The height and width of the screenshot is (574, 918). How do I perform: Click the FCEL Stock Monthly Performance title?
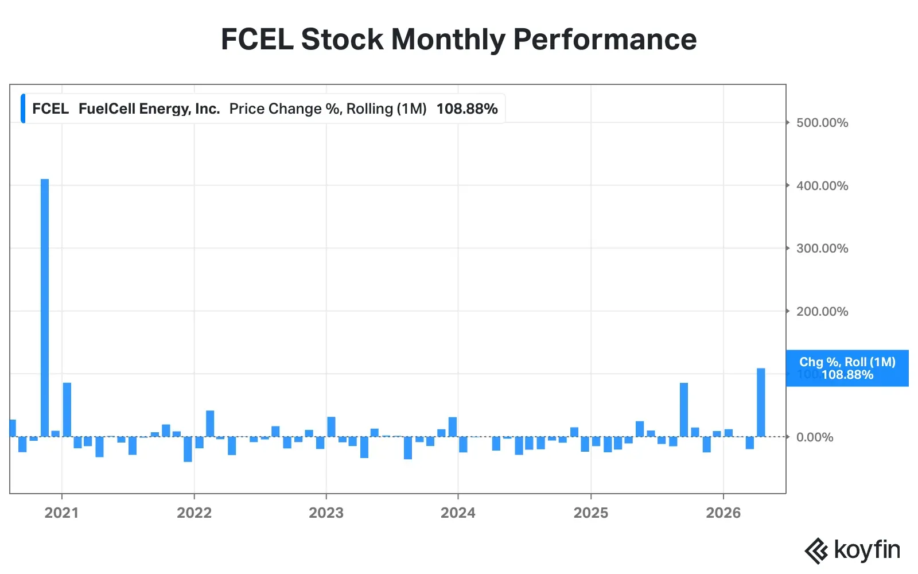click(x=458, y=40)
